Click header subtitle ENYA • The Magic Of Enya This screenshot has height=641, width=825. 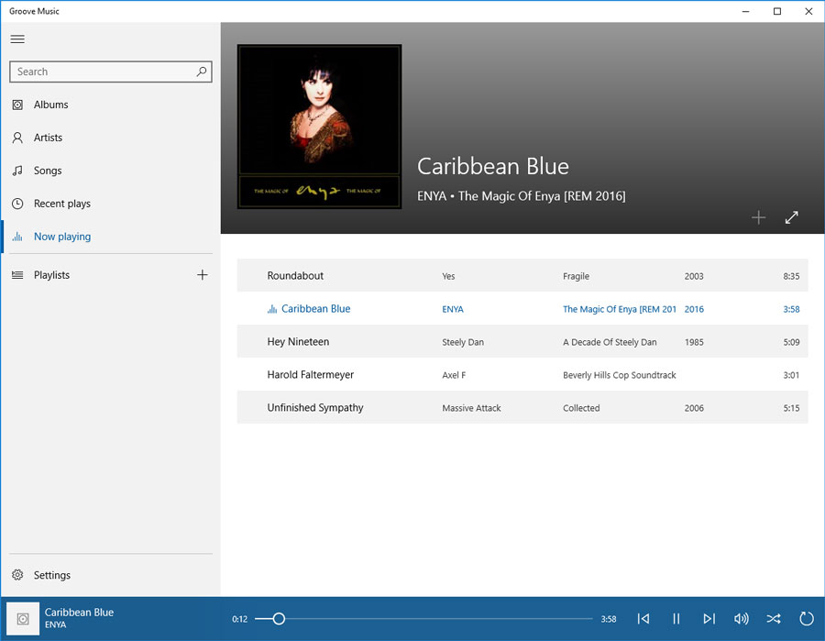tap(521, 196)
